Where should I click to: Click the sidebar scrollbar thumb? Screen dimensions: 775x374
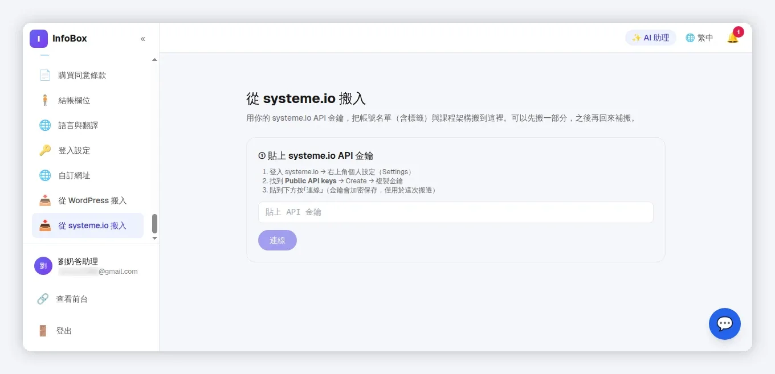coord(154,224)
